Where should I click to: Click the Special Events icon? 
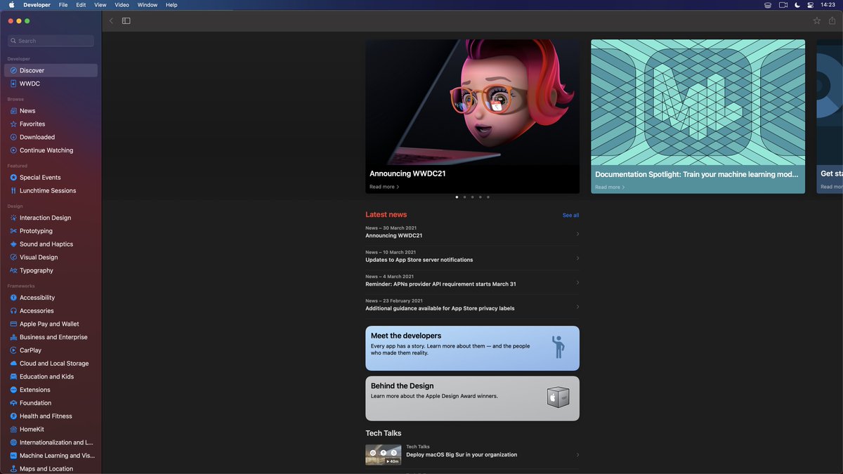click(x=13, y=178)
